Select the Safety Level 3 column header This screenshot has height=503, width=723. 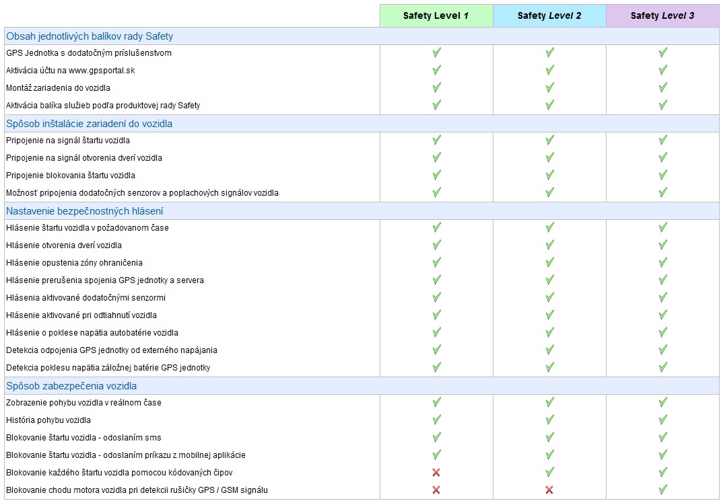click(x=662, y=15)
